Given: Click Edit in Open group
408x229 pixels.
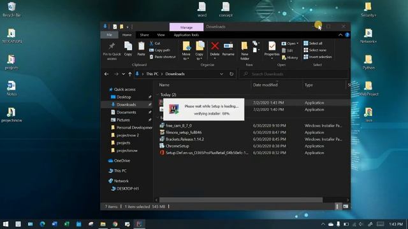Looking at the screenshot, I should tap(288, 51).
